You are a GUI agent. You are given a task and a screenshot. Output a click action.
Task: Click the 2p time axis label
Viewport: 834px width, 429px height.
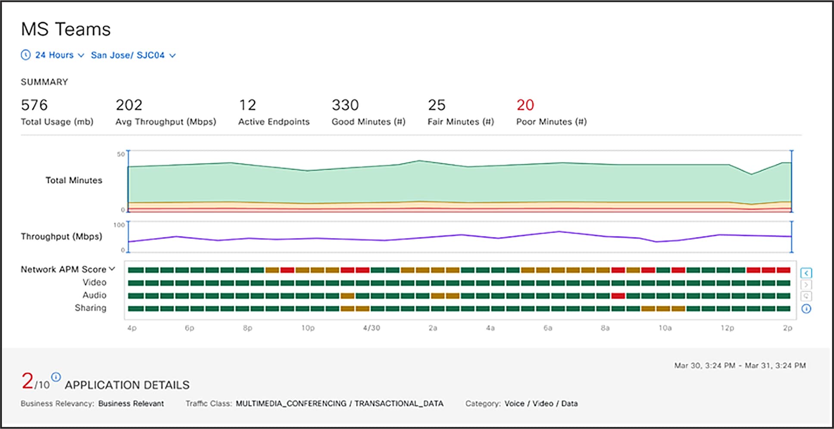(x=788, y=328)
